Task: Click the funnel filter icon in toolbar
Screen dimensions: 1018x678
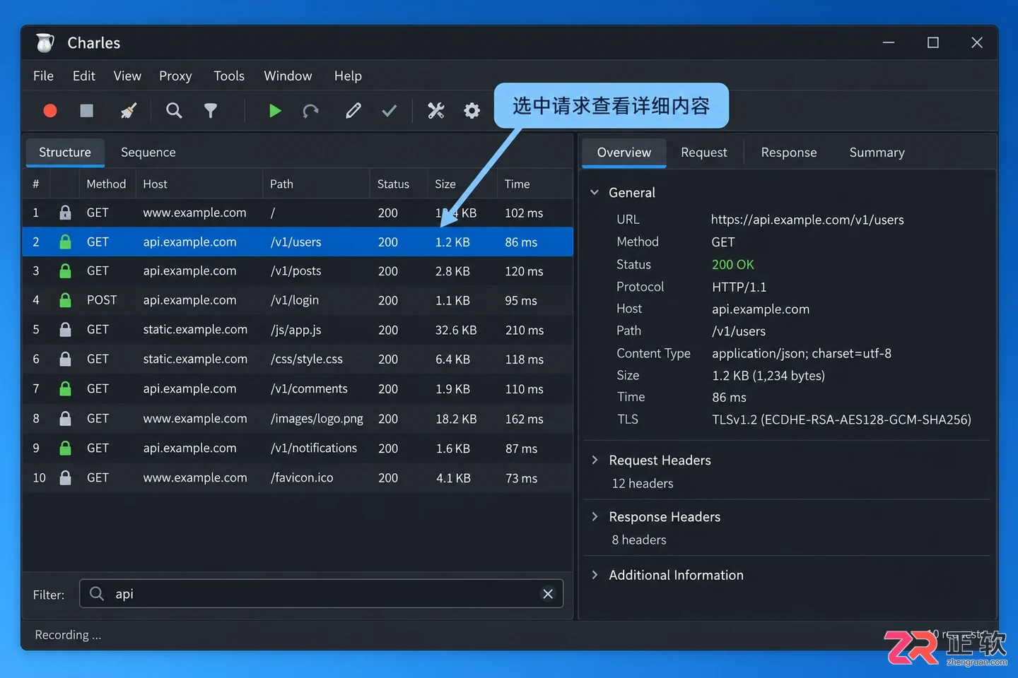Action: (x=211, y=111)
